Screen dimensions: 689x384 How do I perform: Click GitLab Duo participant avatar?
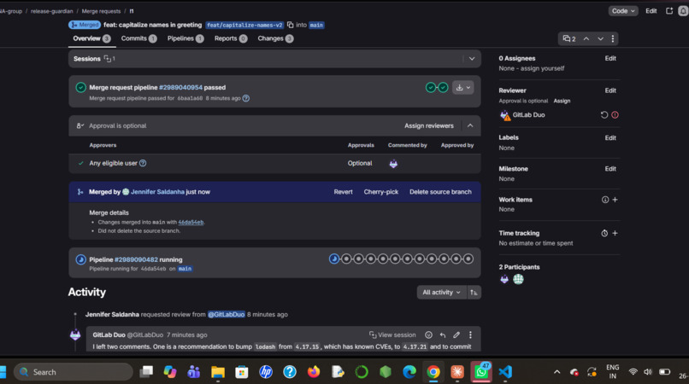click(x=504, y=279)
